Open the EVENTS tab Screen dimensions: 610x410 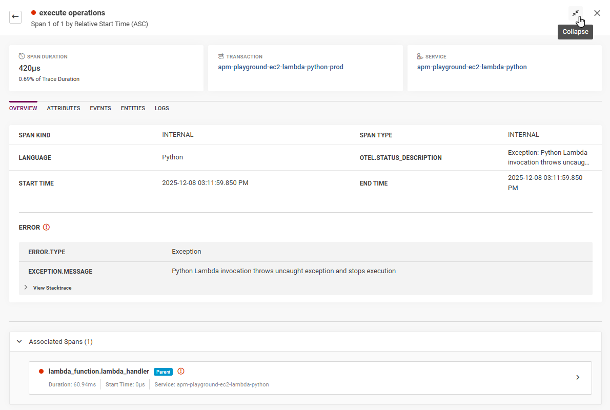click(x=100, y=108)
